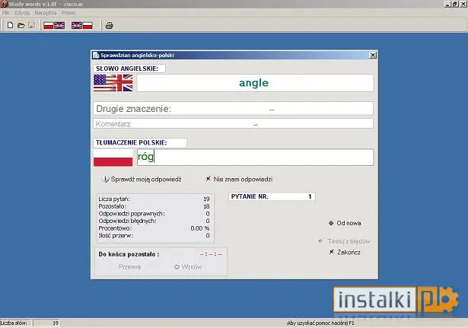Close the Sprawdzian angielsko-polski dialog
468x328 pixels.
point(373,56)
